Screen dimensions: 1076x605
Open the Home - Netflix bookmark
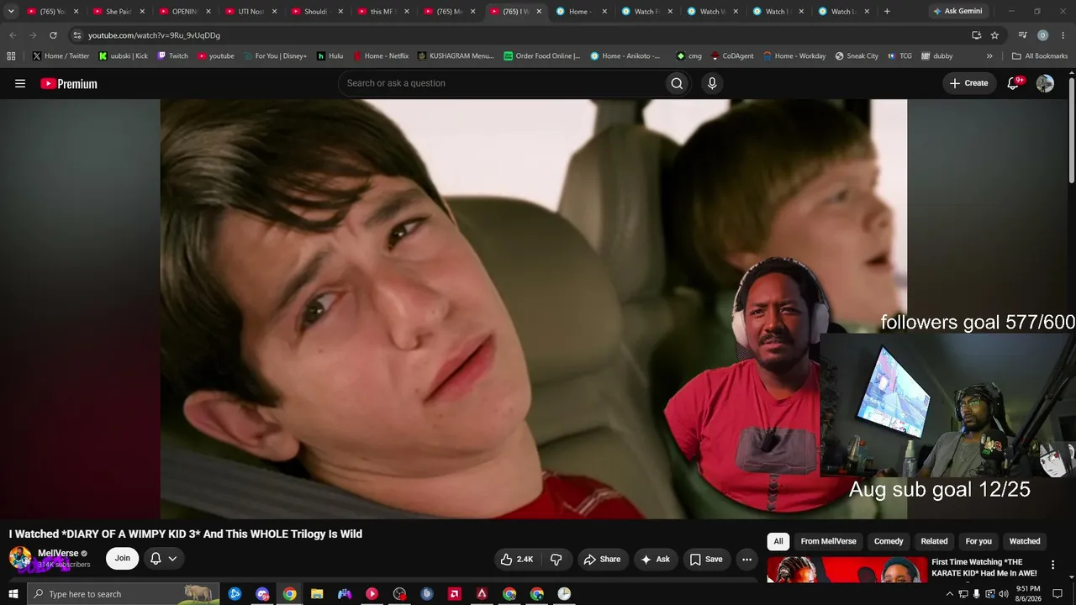380,56
